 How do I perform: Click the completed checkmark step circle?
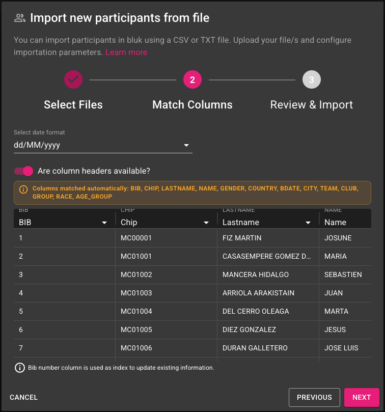click(73, 79)
